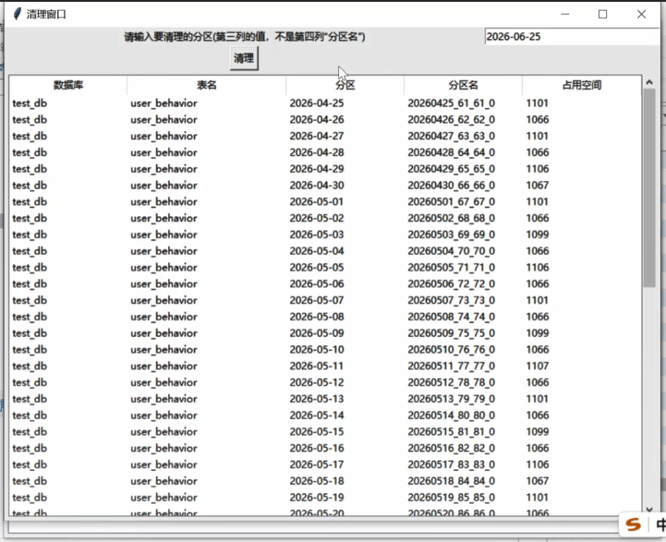Click partition name 20260425_61_61_0

tap(451, 103)
